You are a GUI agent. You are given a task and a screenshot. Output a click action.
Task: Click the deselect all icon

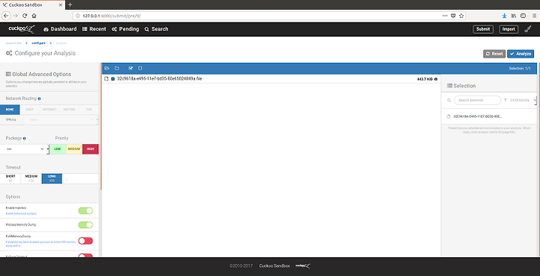pos(139,68)
